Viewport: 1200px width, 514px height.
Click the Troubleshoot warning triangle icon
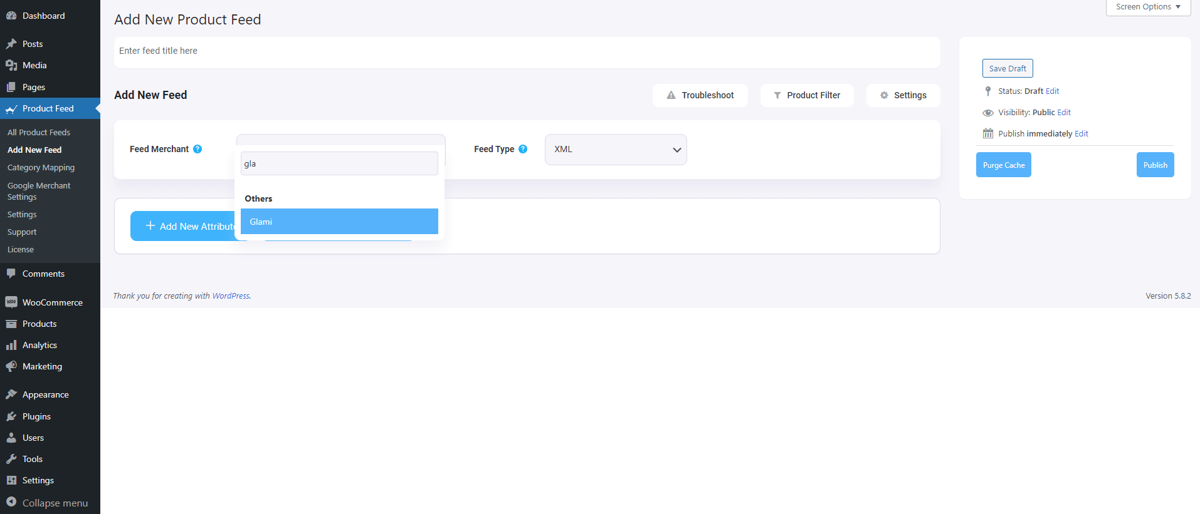(671, 95)
